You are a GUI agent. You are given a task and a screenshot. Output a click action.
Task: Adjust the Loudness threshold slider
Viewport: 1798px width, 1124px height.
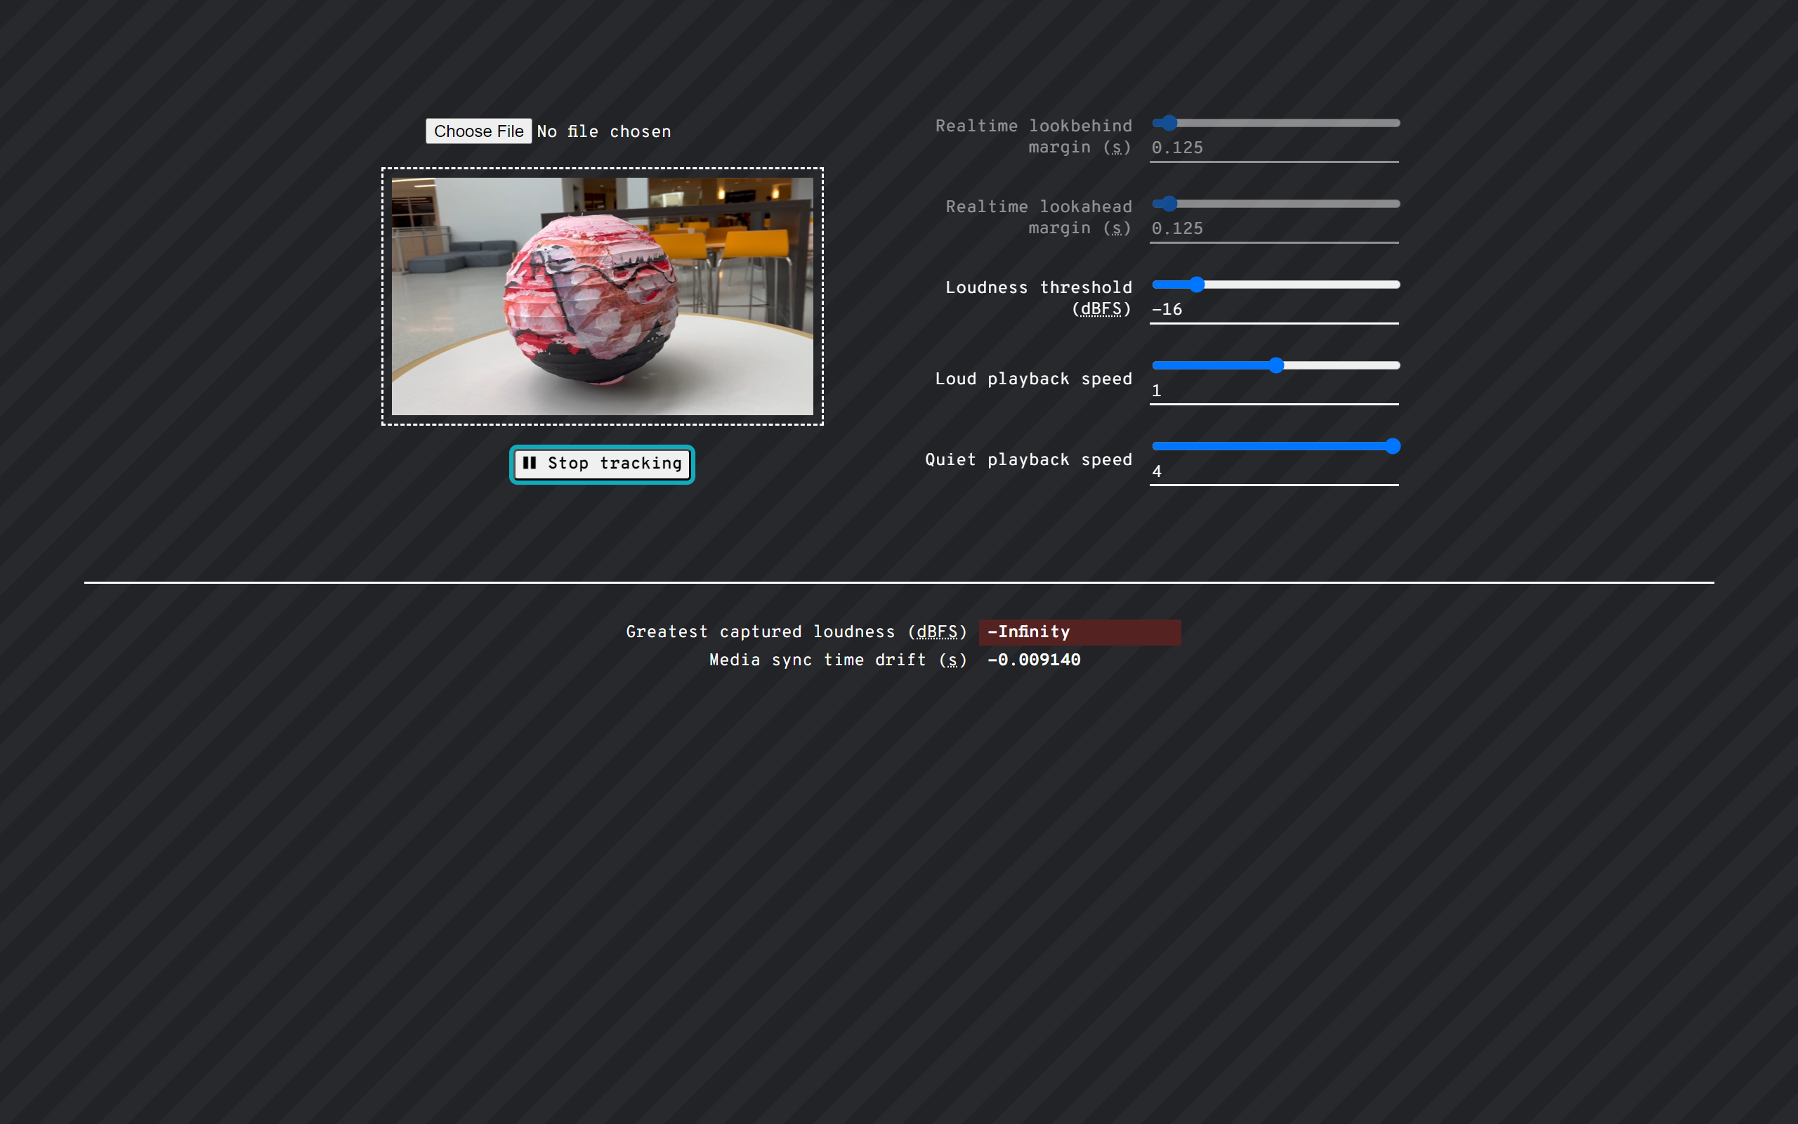pos(1275,285)
